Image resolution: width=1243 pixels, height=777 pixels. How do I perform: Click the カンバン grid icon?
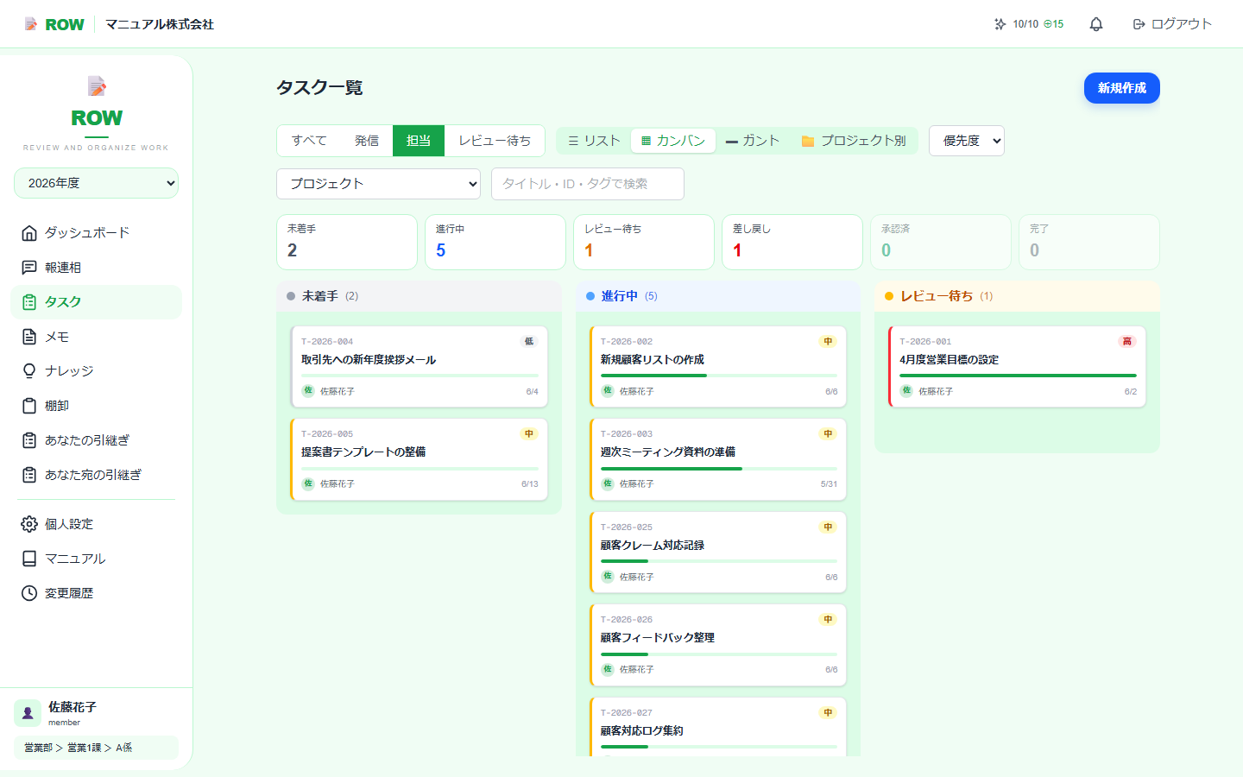coord(646,141)
